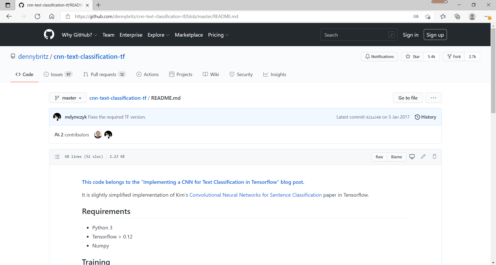Click the GitHub logo
This screenshot has width=496, height=265.
tap(49, 34)
